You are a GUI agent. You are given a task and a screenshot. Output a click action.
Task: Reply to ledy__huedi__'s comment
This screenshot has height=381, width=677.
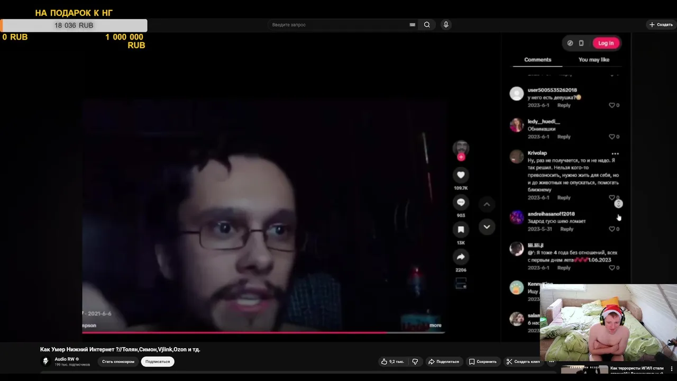coord(564,137)
